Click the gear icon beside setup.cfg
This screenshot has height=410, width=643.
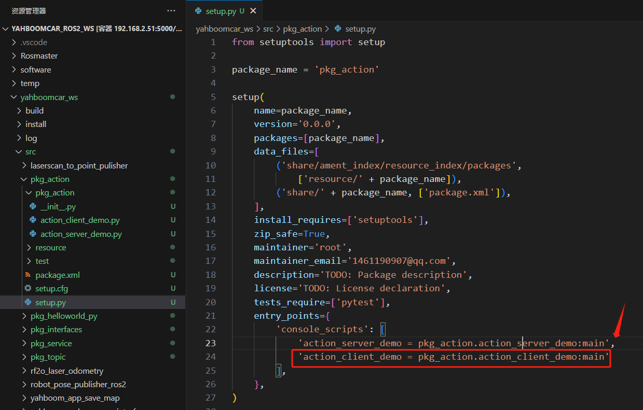point(28,289)
